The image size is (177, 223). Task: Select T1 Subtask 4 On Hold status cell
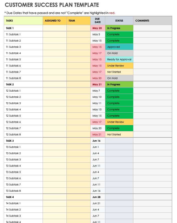tap(119, 53)
